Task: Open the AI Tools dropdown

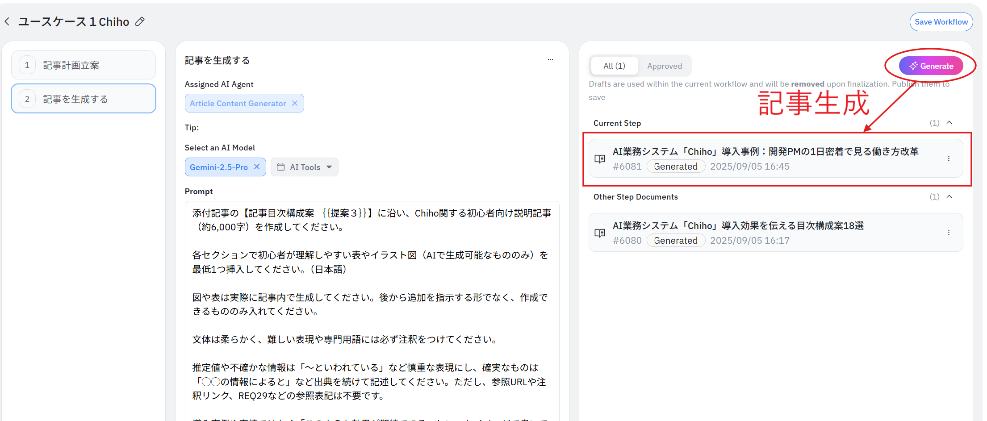Action: coord(305,167)
